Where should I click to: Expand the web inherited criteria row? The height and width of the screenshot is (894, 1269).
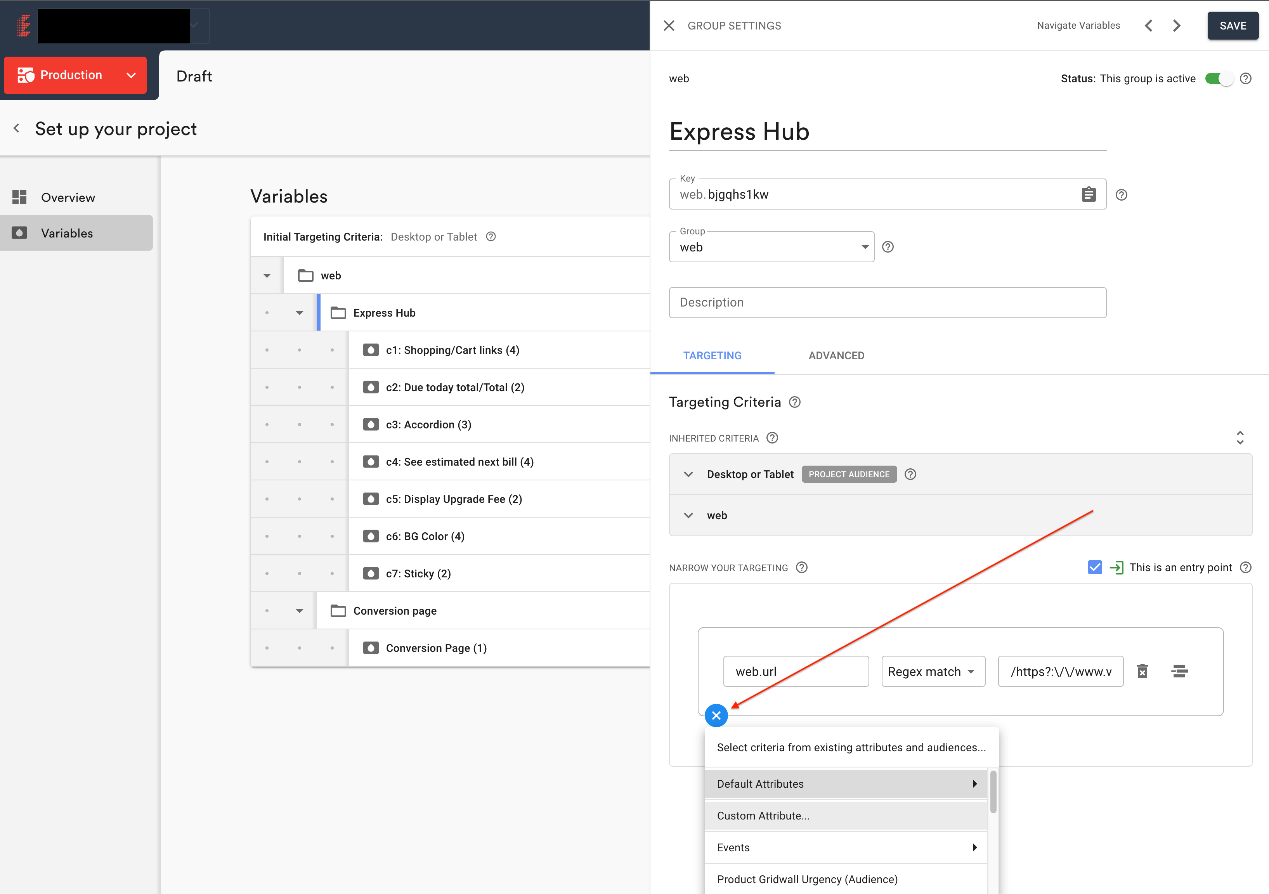point(688,516)
